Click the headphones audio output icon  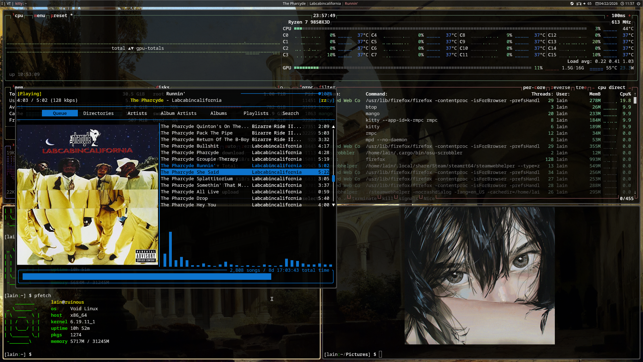point(579,4)
